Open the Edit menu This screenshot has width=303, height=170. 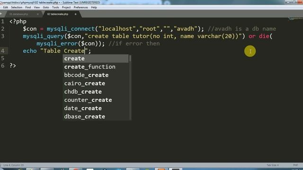[x=5, y=8]
